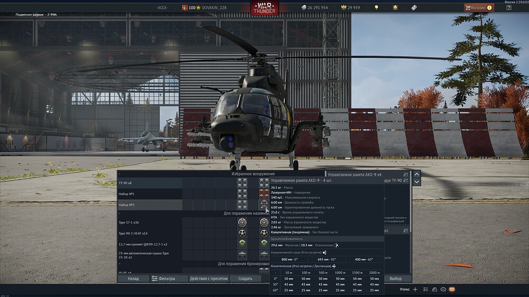Screen dimensions: 529x297
Task: Collapse the Избранное вооружение section
Action: 120,174
